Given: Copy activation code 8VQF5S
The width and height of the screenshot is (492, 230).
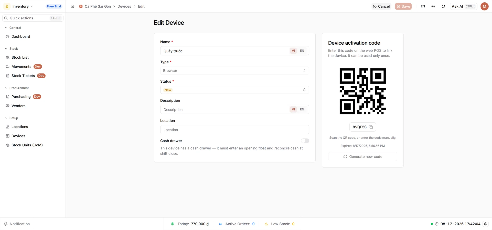Looking at the screenshot, I should (x=370, y=127).
